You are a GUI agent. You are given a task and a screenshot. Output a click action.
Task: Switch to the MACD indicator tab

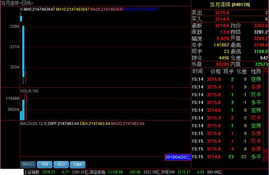(28, 164)
